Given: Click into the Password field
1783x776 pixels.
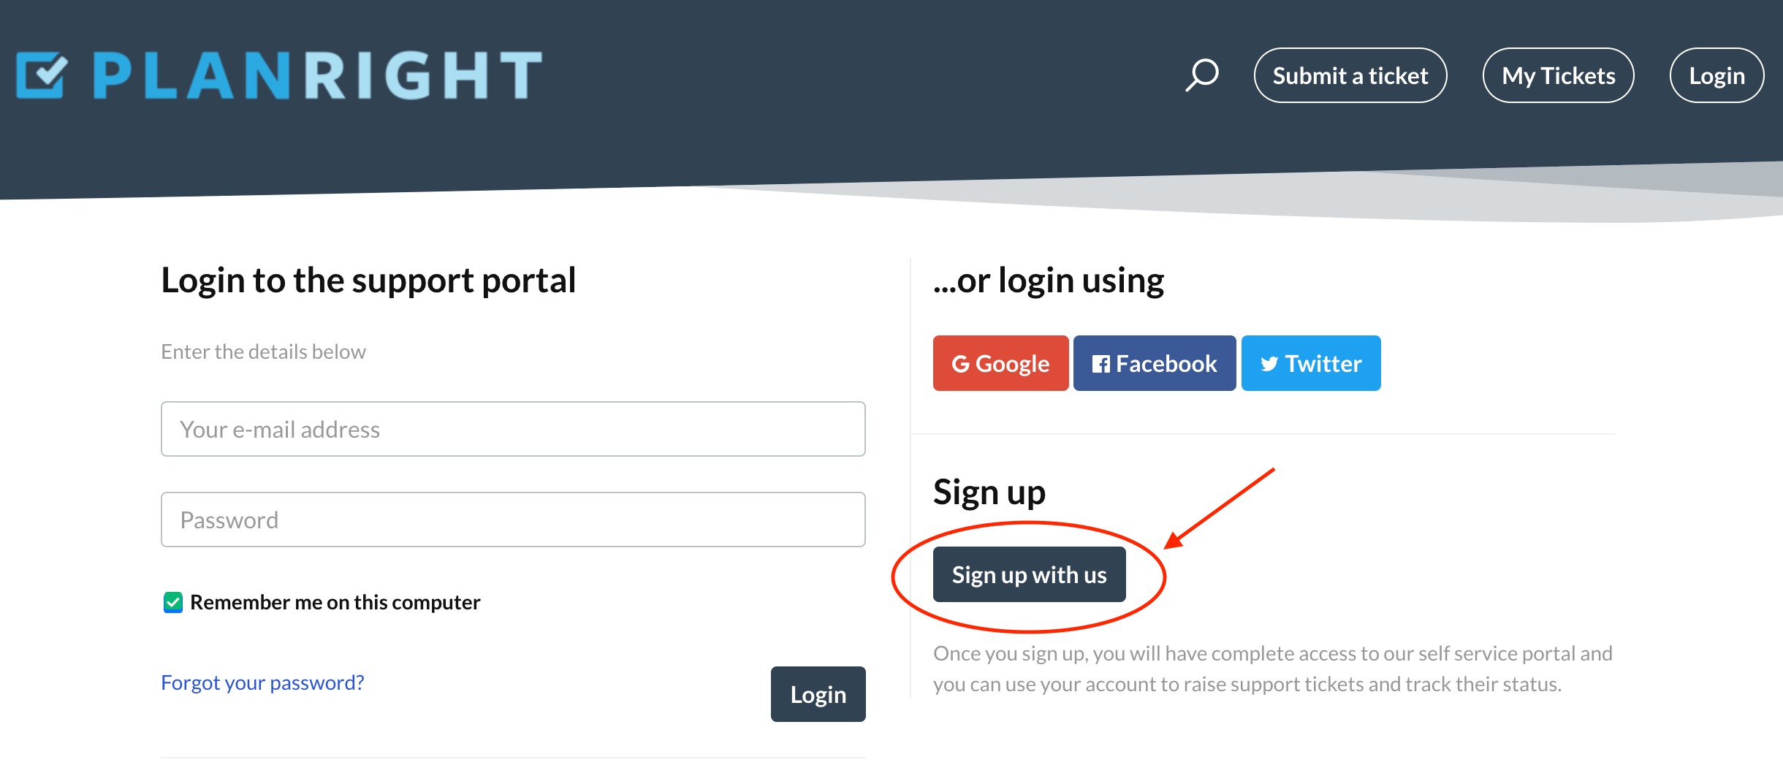Looking at the screenshot, I should 513,520.
